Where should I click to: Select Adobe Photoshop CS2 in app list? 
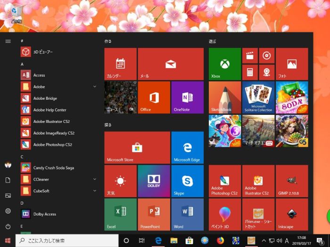point(52,144)
